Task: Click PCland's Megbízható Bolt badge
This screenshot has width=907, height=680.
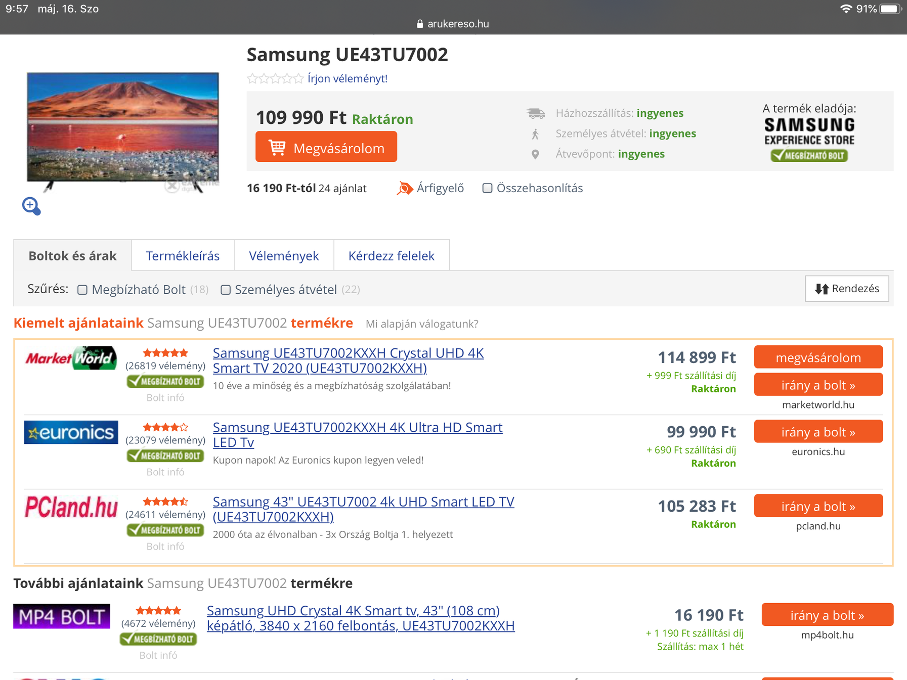Action: tap(165, 530)
